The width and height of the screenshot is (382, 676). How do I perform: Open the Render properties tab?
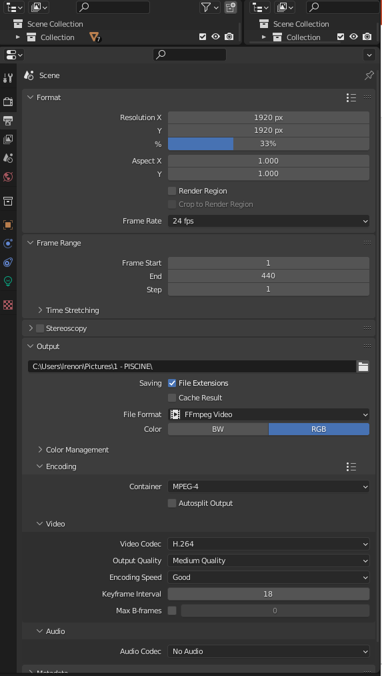(8, 101)
